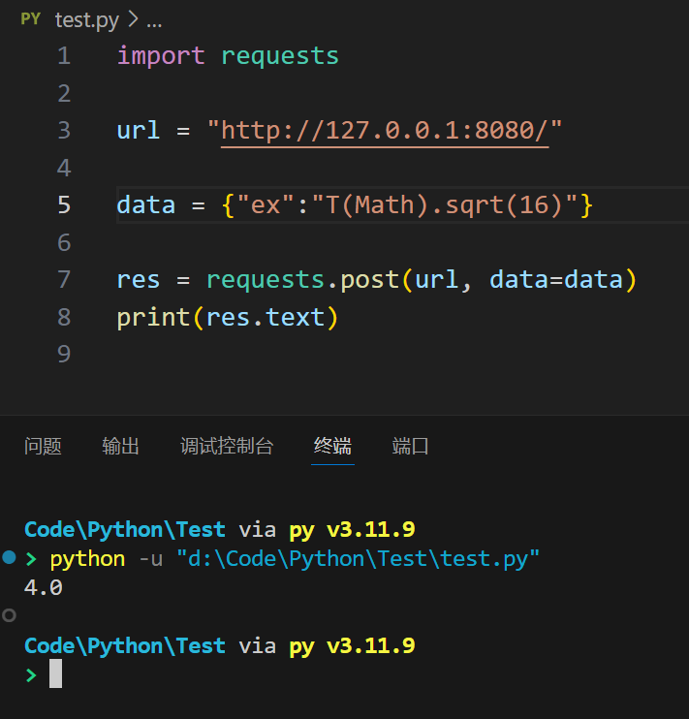Image resolution: width=689 pixels, height=719 pixels.
Task: Open the test.py breadcrumb dropdown
Action: (x=87, y=19)
